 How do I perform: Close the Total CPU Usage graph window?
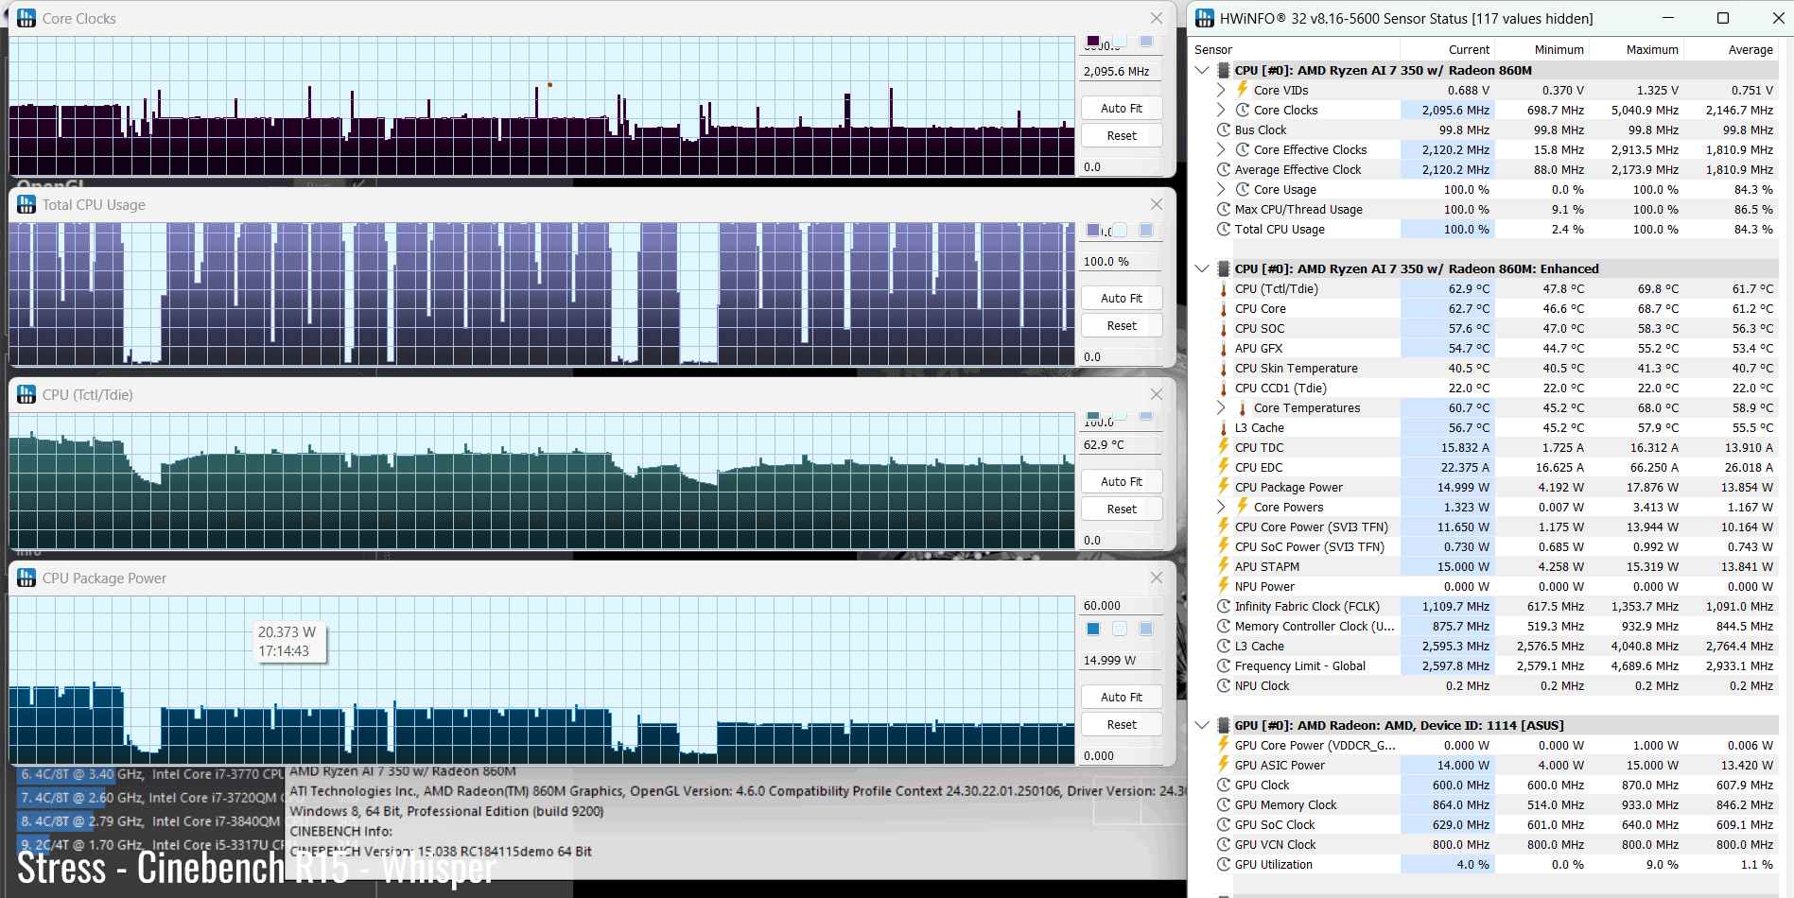1156,204
